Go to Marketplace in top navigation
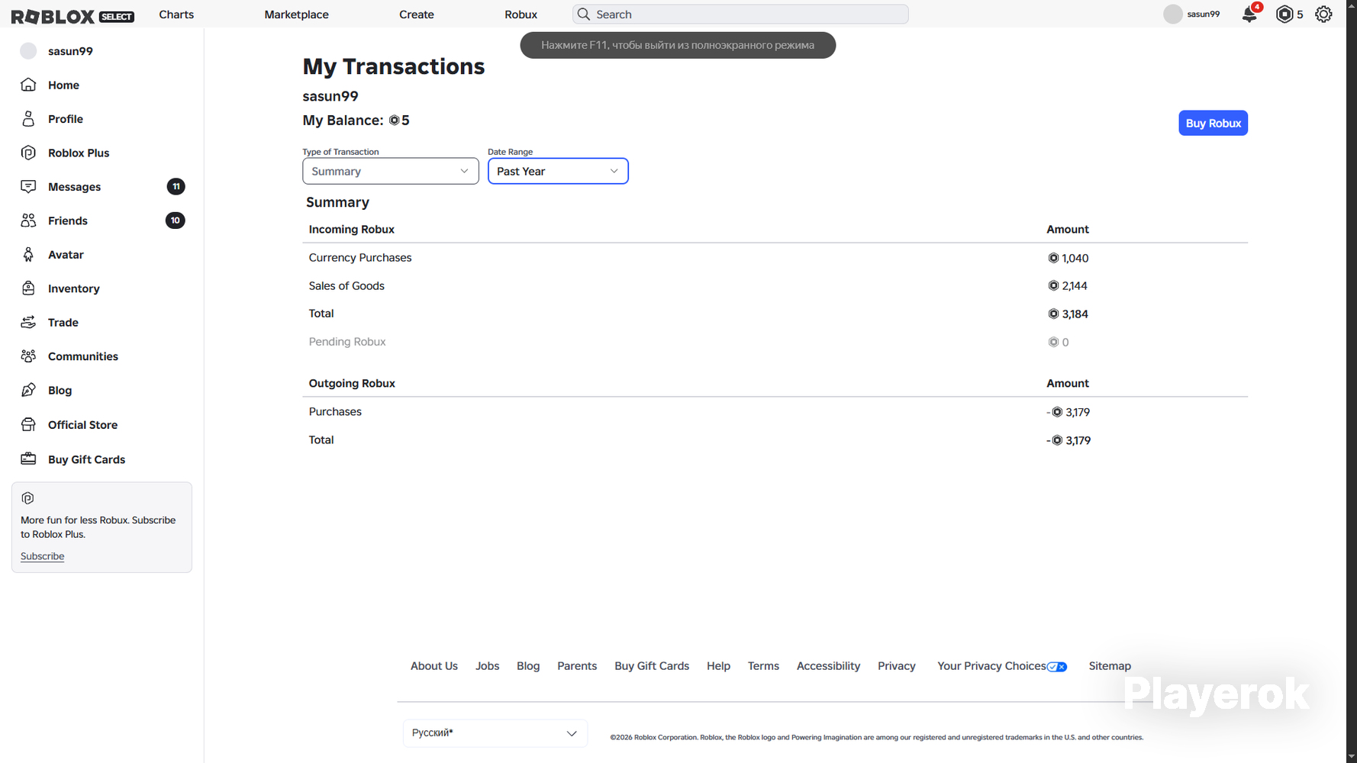Image resolution: width=1357 pixels, height=763 pixels. (x=297, y=14)
